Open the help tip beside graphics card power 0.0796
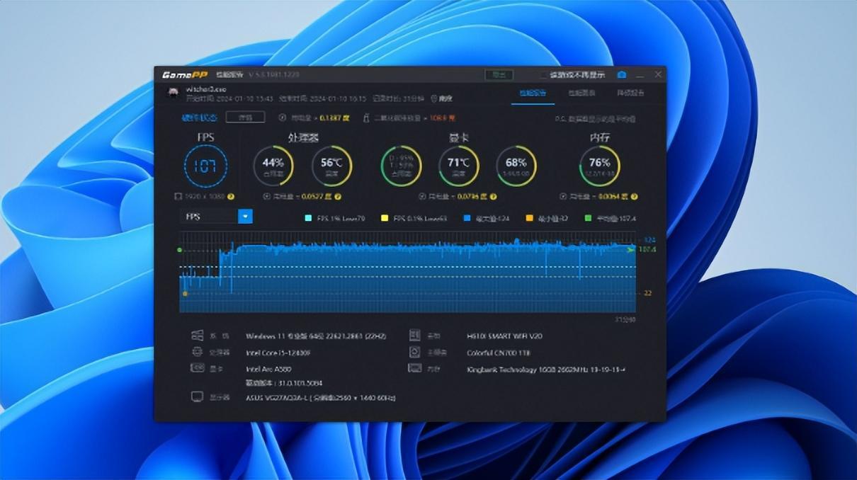Viewport: 857px width, 480px height. 493,196
